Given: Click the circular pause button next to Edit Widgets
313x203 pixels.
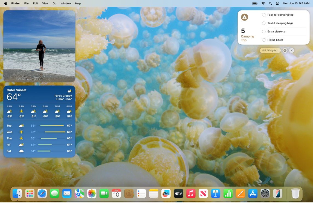Looking at the screenshot, I should (x=285, y=50).
